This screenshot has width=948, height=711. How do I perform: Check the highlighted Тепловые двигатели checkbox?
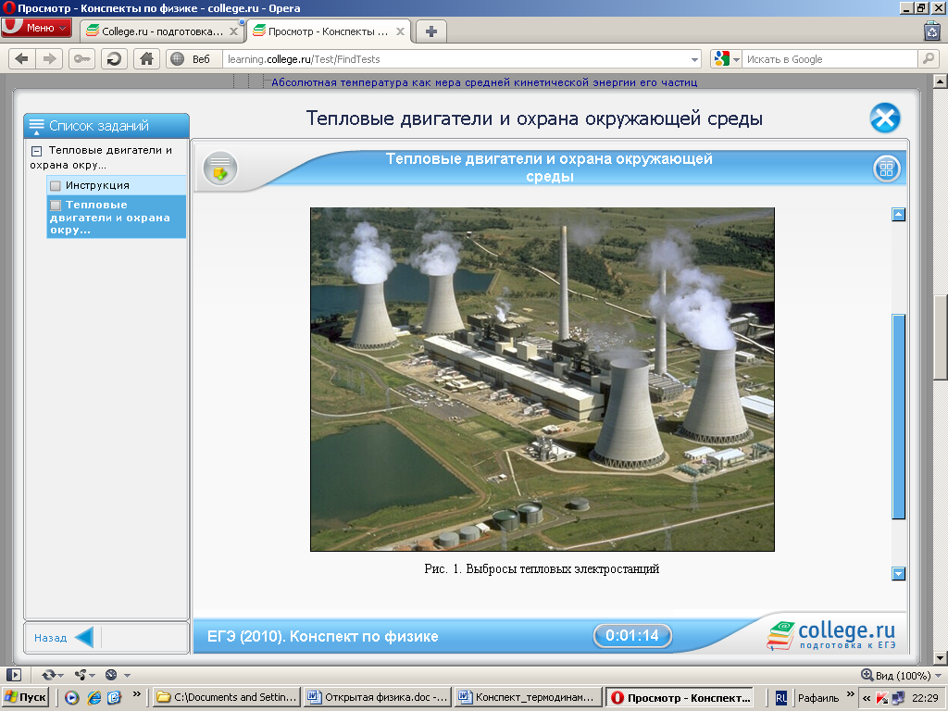coord(56,205)
